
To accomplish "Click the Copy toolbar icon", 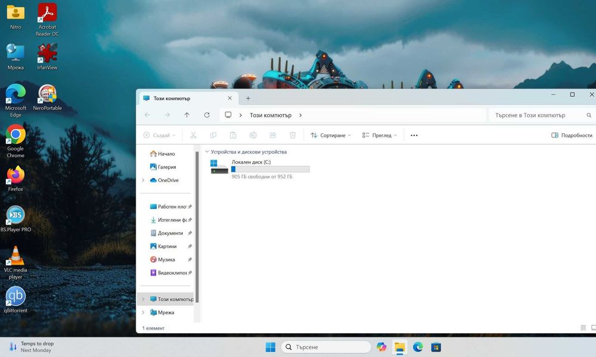I will tap(213, 135).
